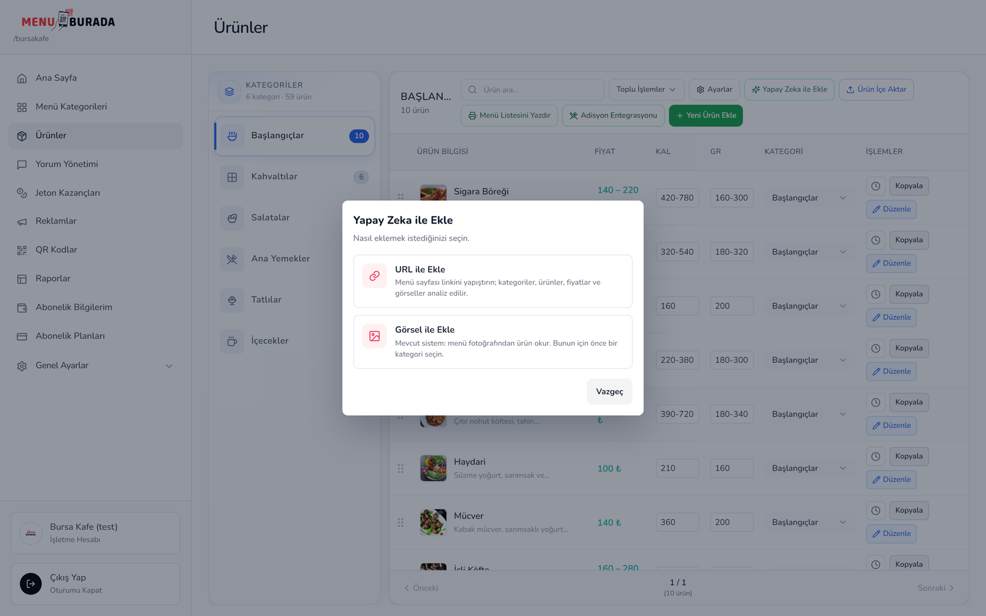
Task: Select Salatalar category icon
Action: click(232, 218)
